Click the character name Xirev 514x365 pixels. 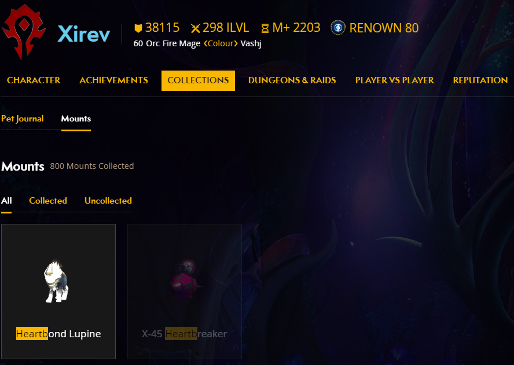pyautogui.click(x=84, y=34)
